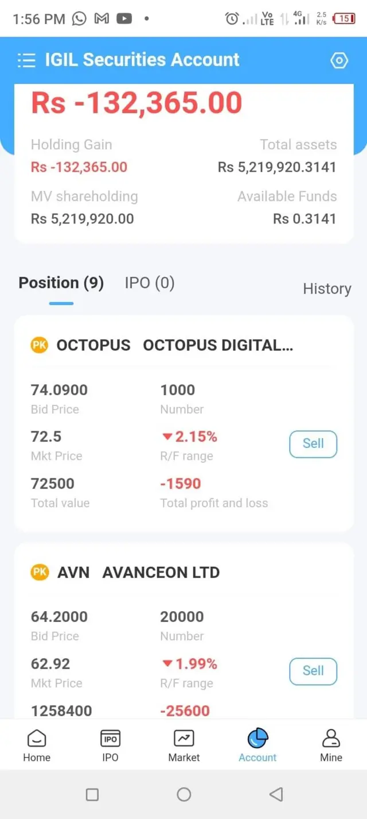This screenshot has height=819, width=367.
Task: Sell the AVANCEON LTD position
Action: pyautogui.click(x=313, y=671)
